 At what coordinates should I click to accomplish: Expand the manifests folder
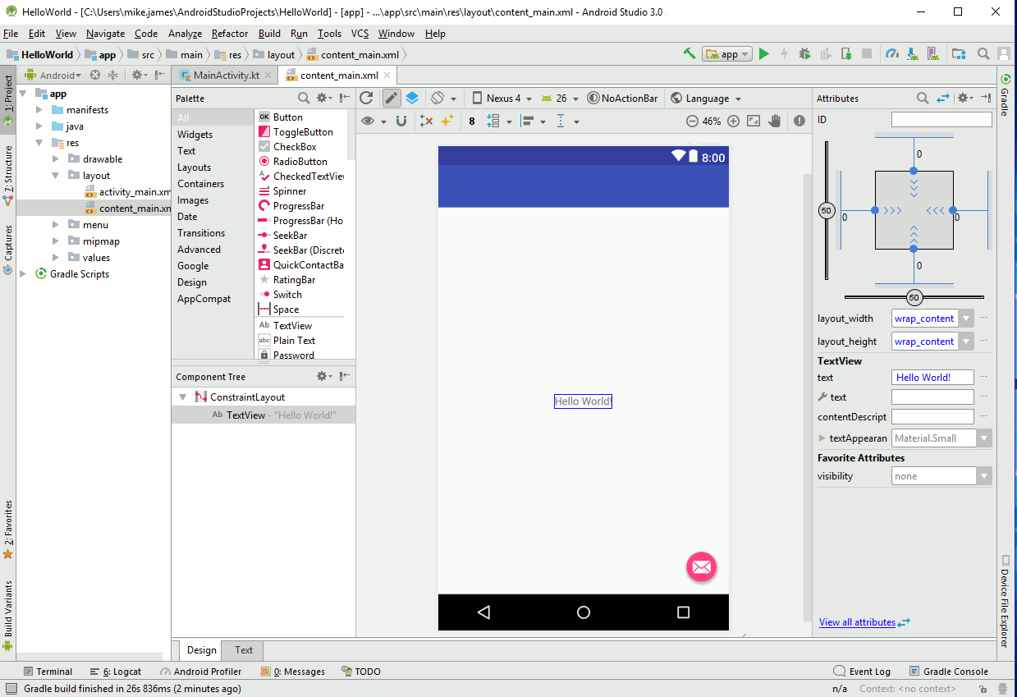pyautogui.click(x=39, y=110)
